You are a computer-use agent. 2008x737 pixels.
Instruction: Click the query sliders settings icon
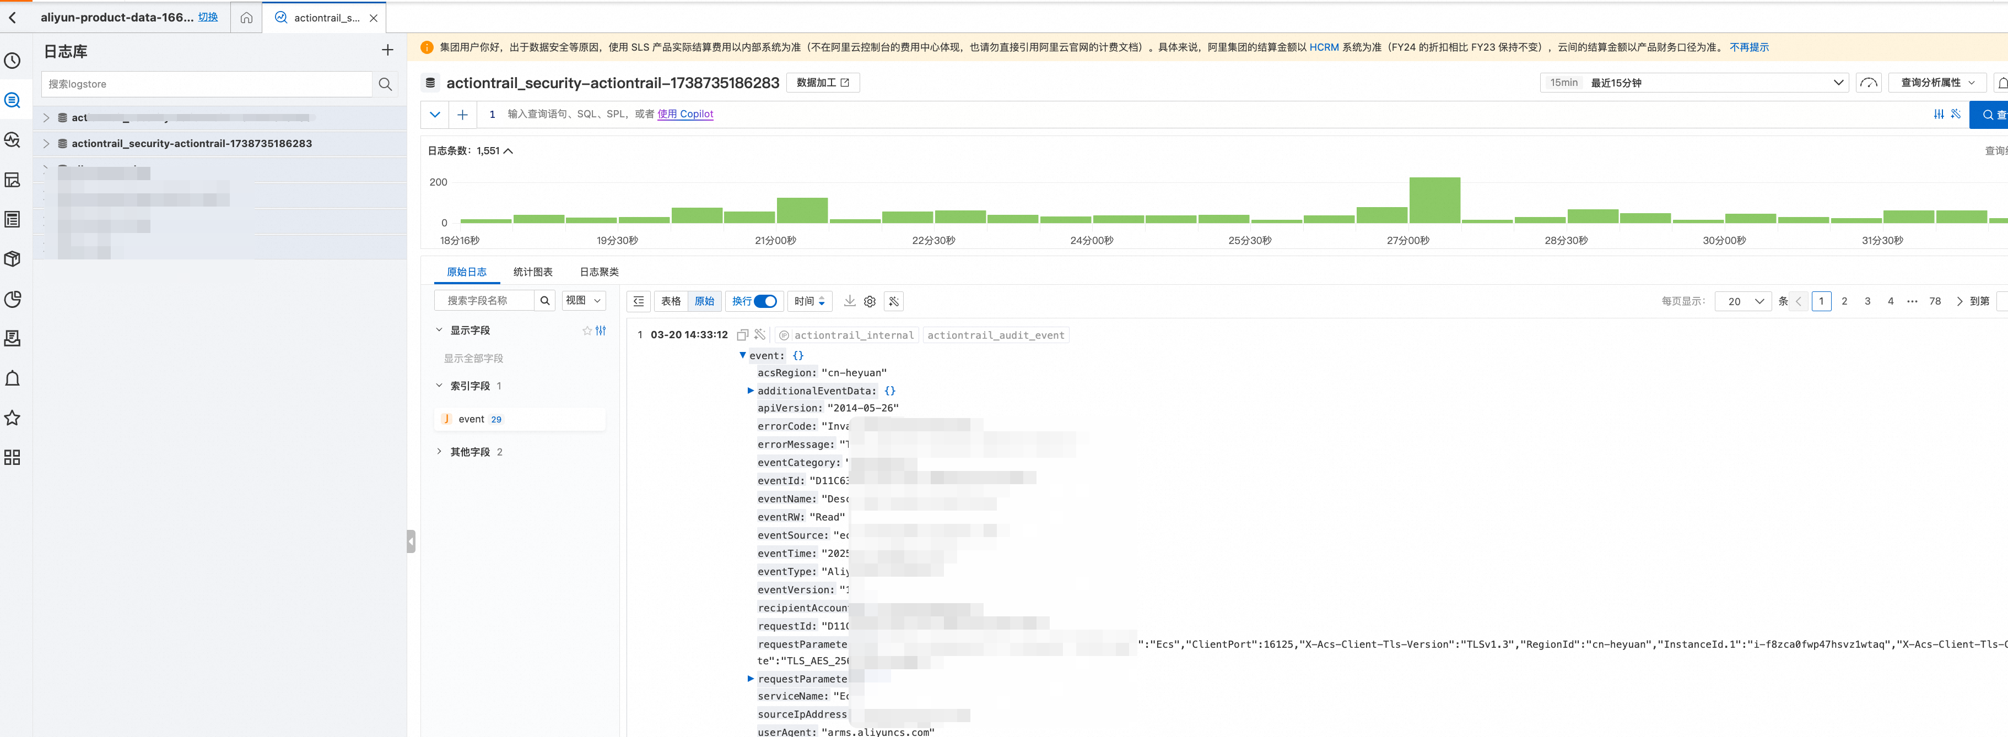click(x=1939, y=113)
